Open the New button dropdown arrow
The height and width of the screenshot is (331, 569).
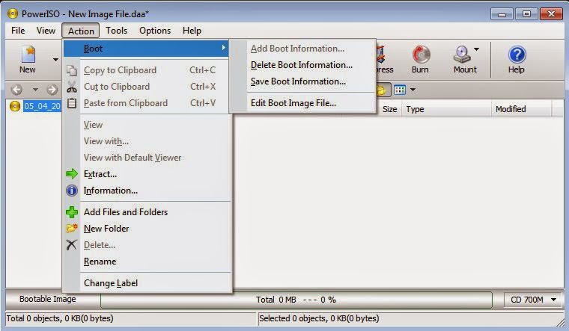tap(55, 59)
